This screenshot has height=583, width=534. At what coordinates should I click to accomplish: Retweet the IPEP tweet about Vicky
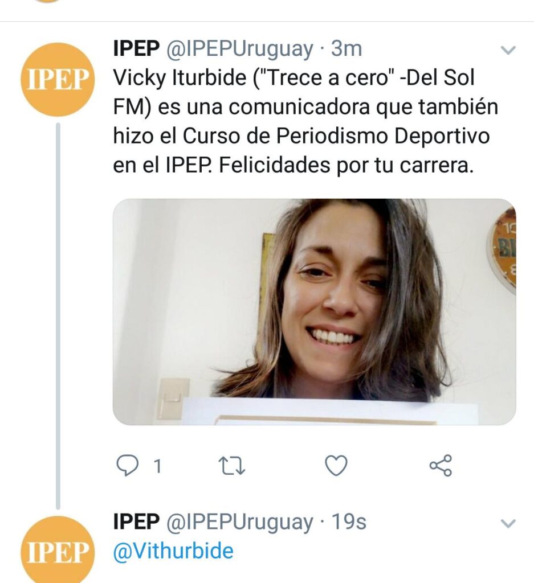click(x=232, y=466)
